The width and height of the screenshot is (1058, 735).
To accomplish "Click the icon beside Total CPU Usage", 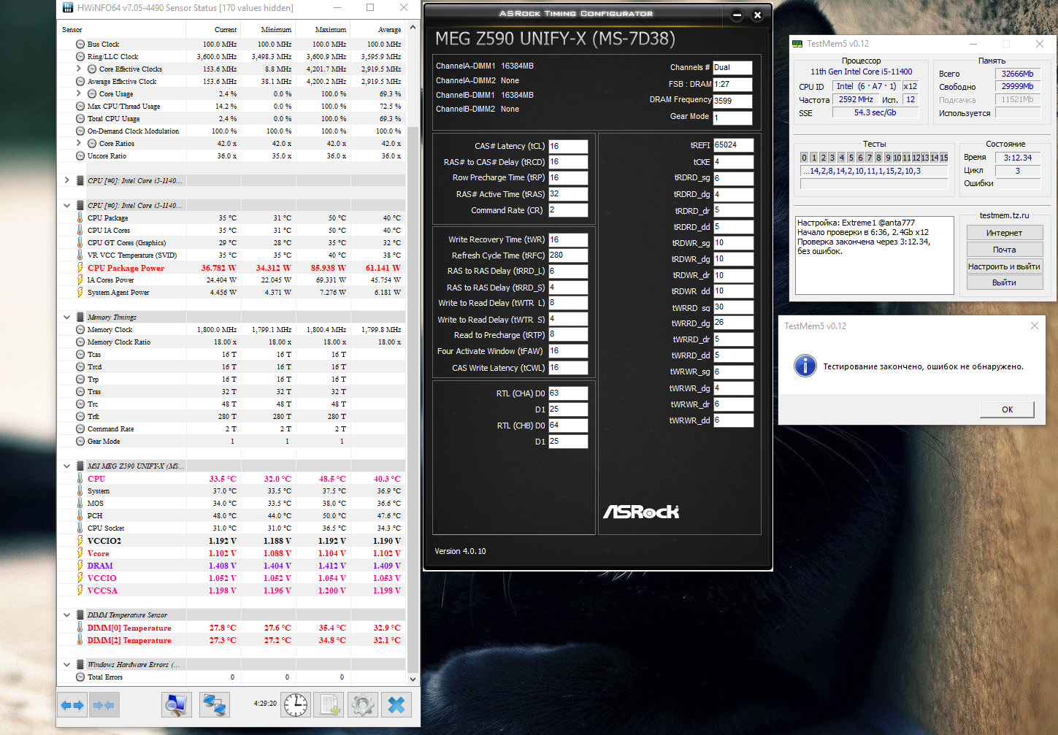I will click(80, 119).
